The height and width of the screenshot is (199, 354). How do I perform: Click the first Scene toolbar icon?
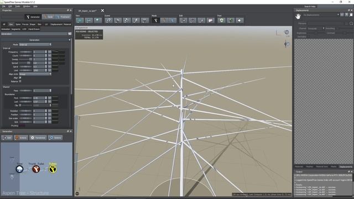[108, 20]
